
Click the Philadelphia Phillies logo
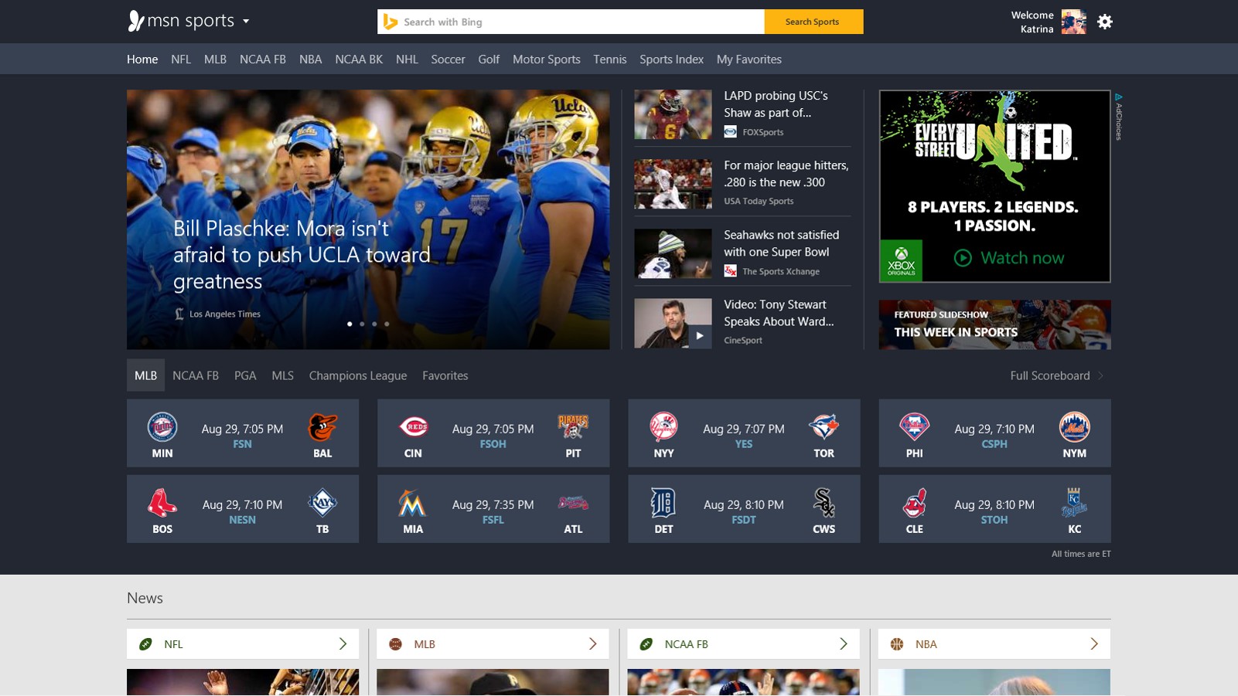(914, 427)
